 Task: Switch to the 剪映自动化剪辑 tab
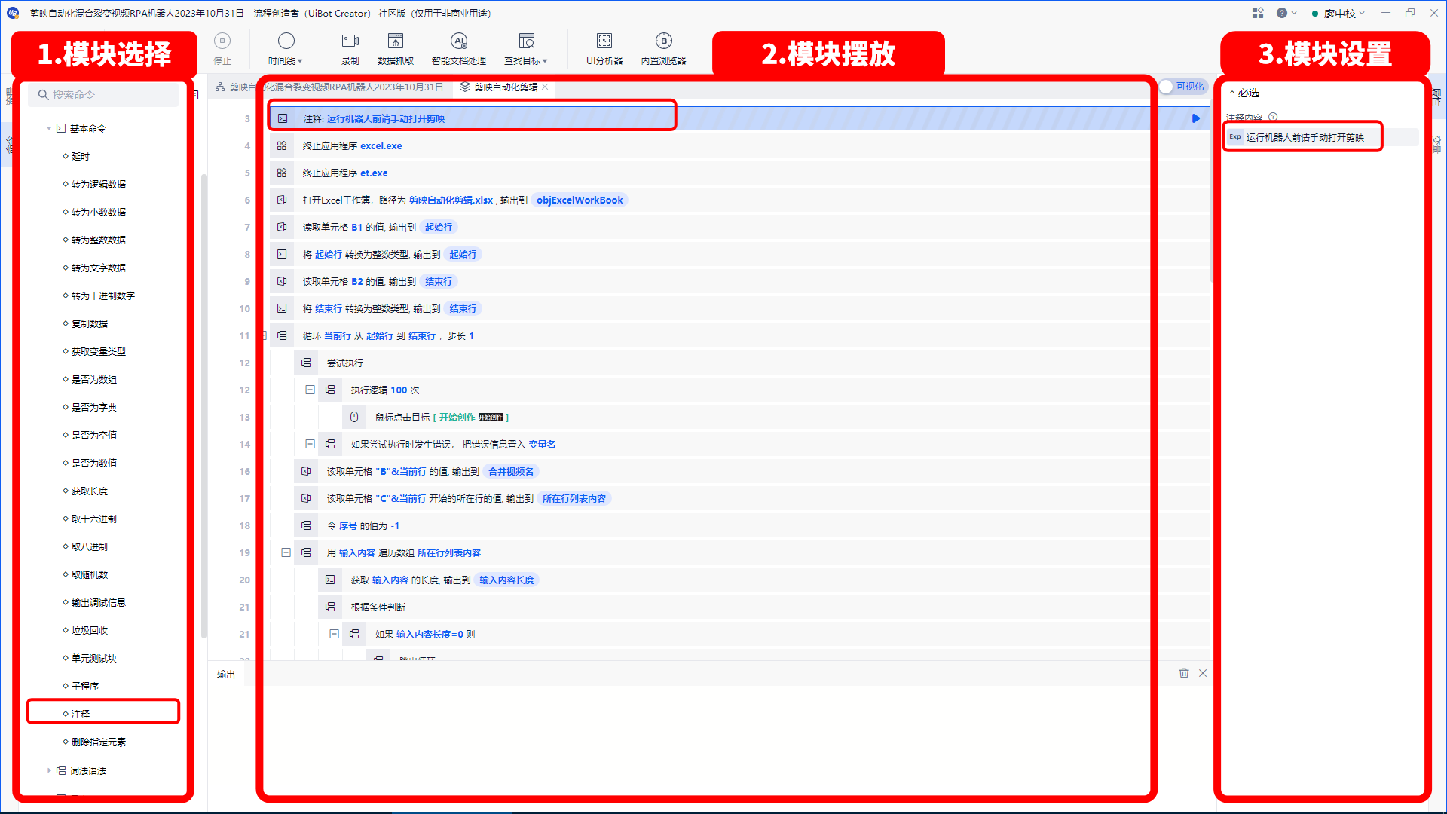[506, 87]
